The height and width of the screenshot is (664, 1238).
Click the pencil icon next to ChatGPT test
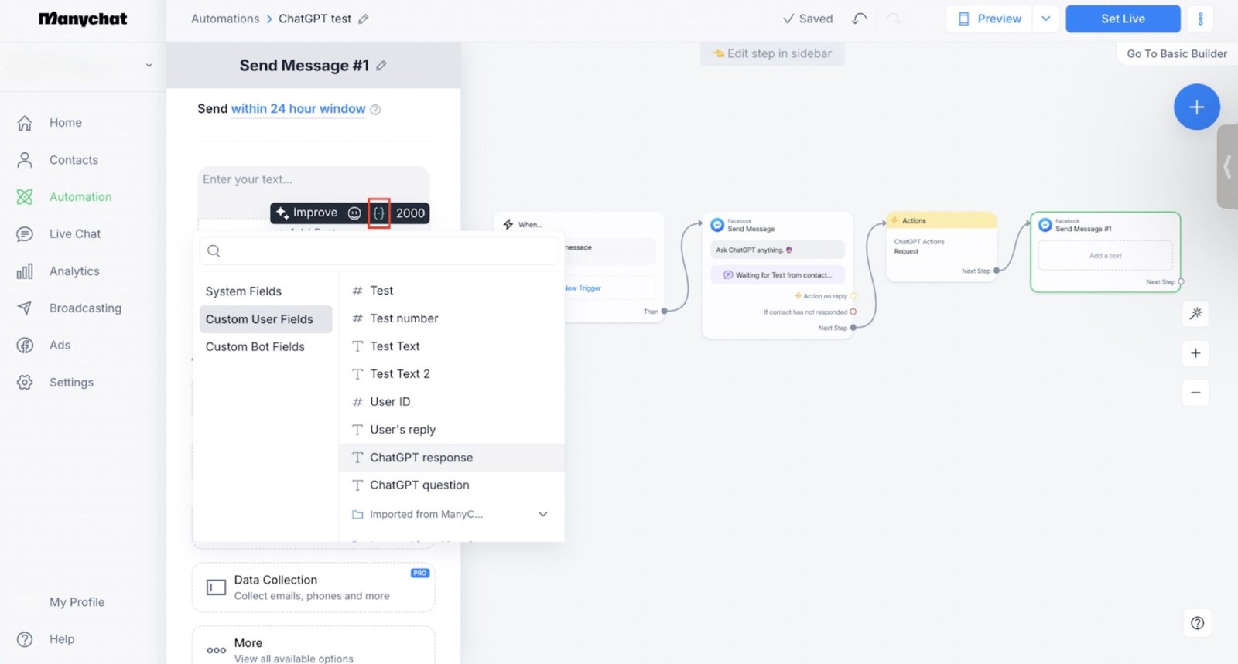364,19
